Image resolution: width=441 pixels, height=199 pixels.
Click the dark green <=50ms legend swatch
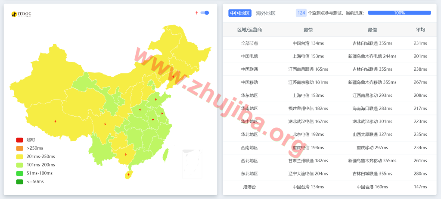pyautogui.click(x=19, y=181)
